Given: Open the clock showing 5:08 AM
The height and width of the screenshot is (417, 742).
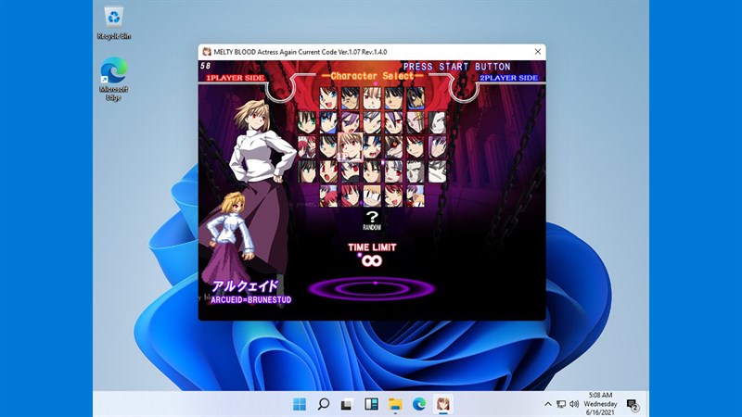Looking at the screenshot, I should 600,404.
